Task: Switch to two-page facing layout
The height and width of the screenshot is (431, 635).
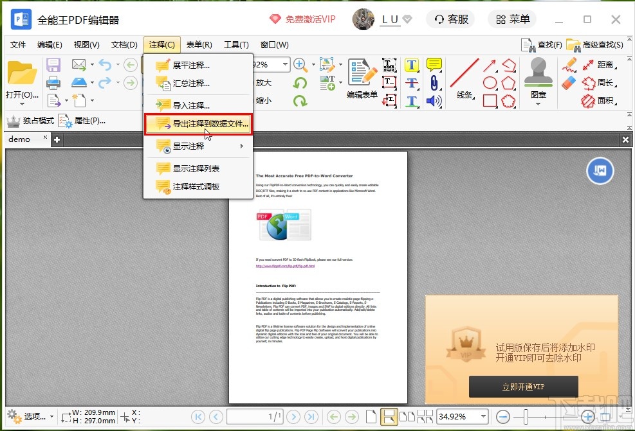Action: 407,416
